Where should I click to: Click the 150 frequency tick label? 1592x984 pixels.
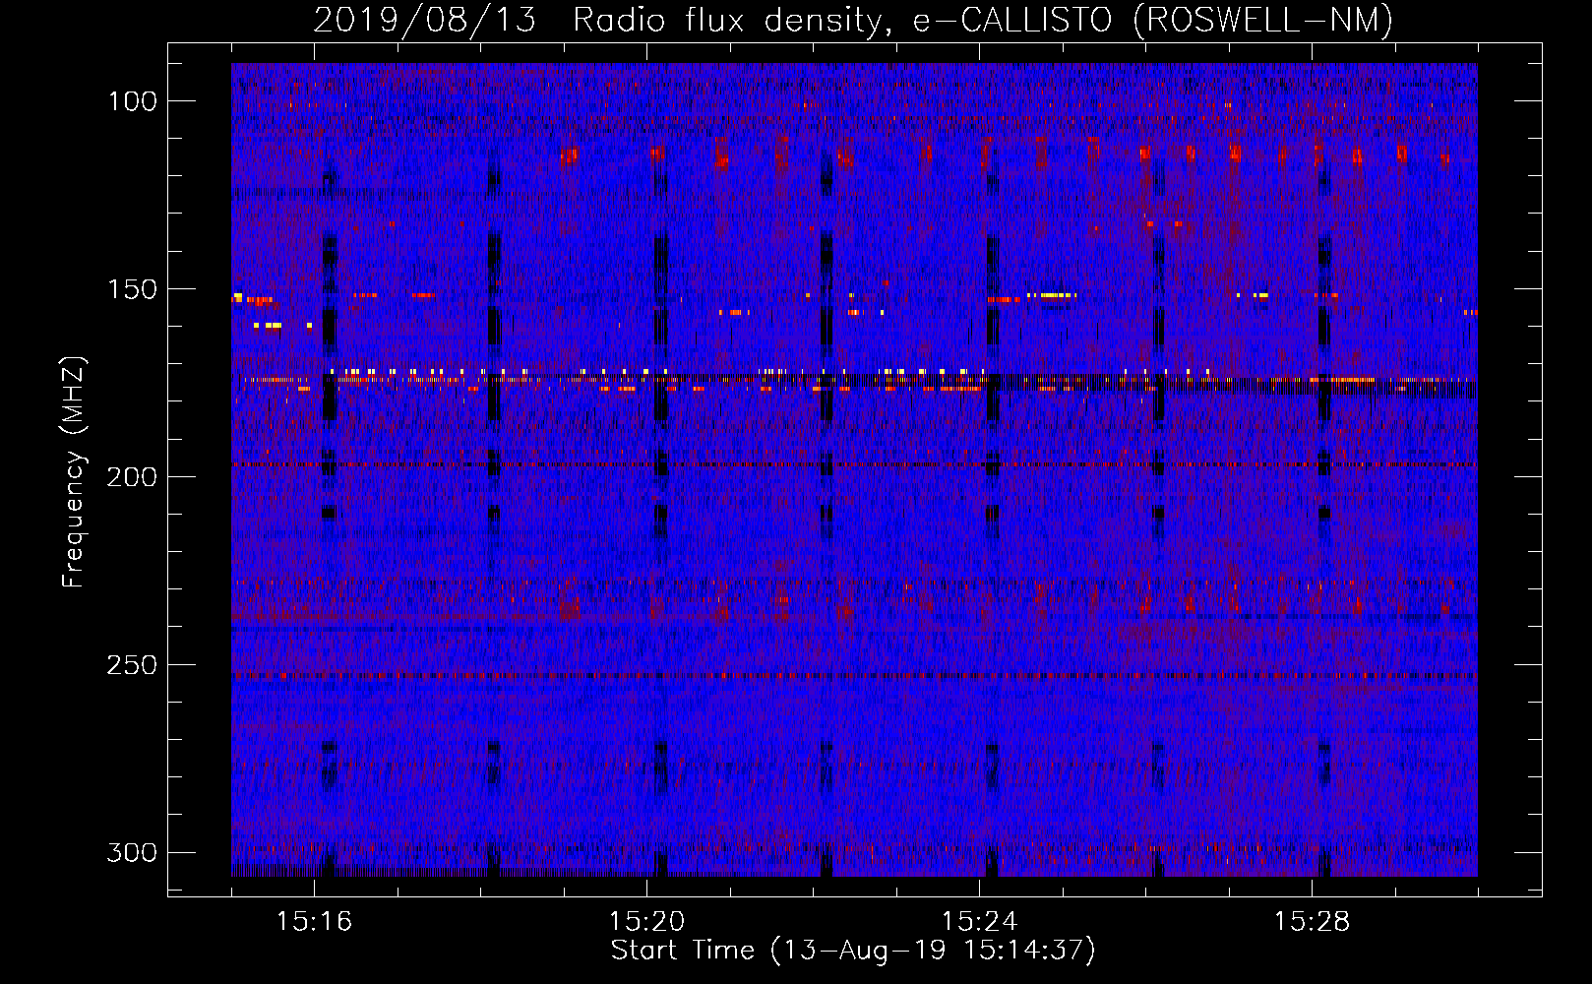[132, 289]
